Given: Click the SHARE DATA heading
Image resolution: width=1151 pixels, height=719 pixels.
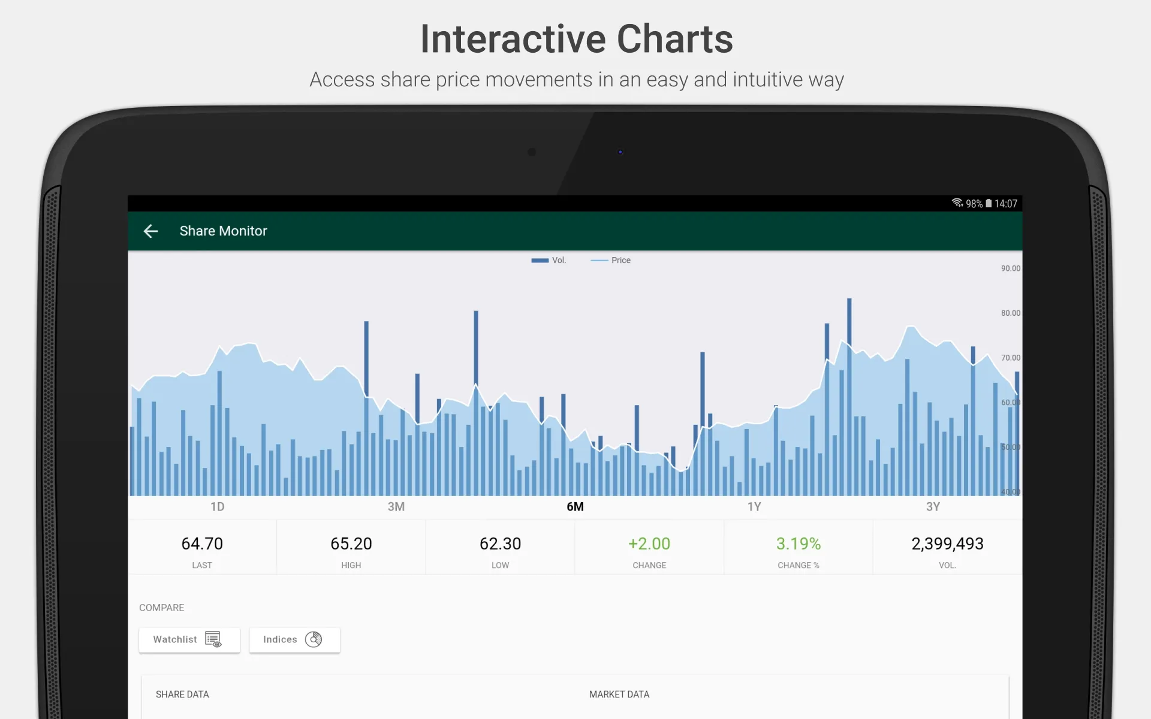Looking at the screenshot, I should 182,694.
